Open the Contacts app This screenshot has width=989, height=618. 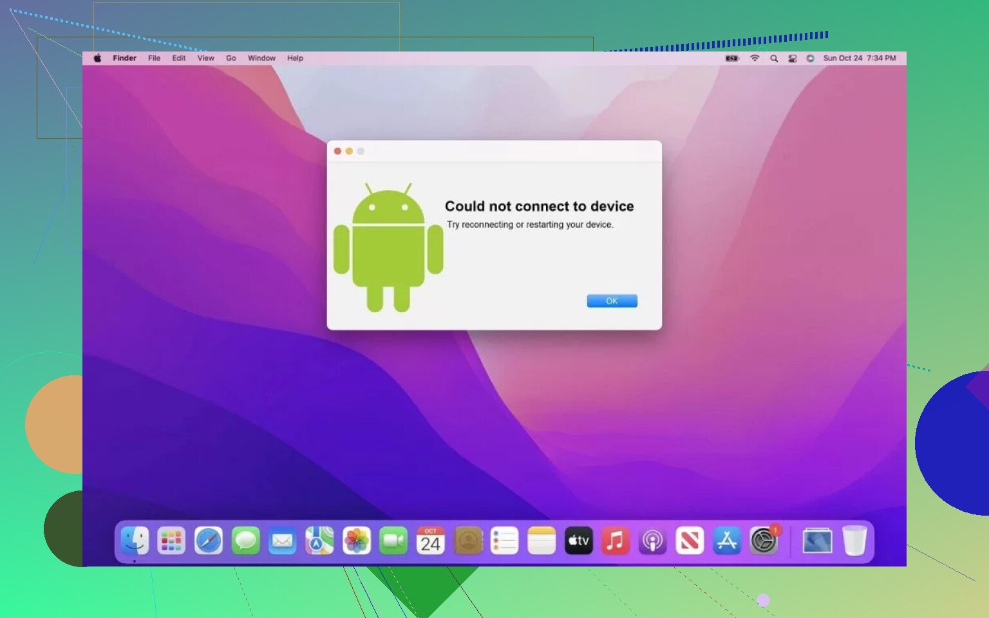[468, 541]
